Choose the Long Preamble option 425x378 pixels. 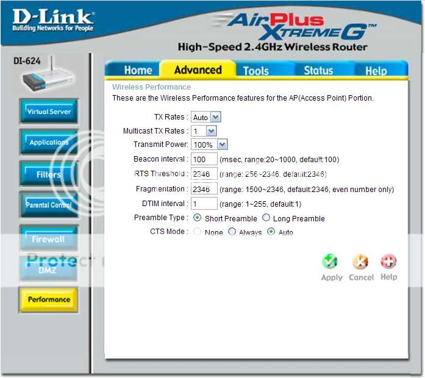pos(266,218)
